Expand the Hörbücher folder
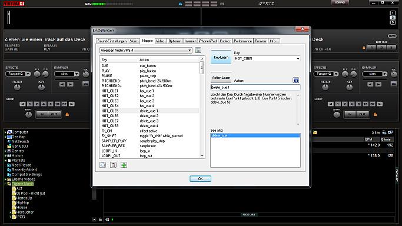The width and height of the screenshot is (402, 226). point(10,212)
